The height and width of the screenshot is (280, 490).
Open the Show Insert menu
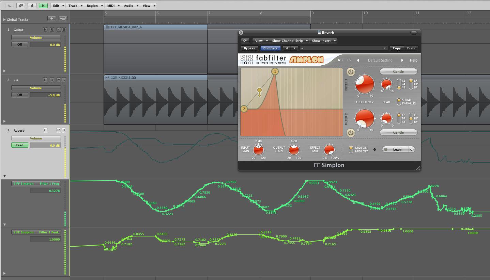[323, 40]
